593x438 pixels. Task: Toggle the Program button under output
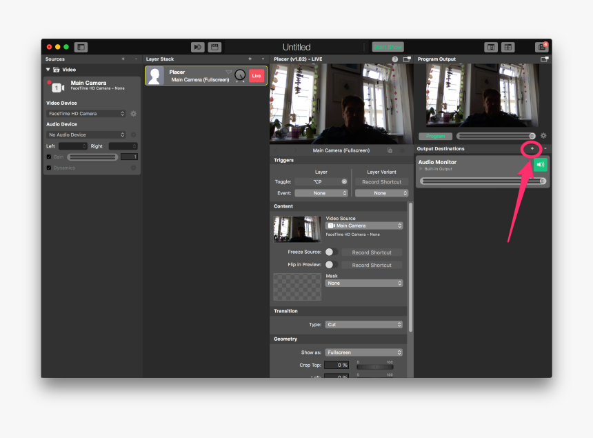pos(435,136)
